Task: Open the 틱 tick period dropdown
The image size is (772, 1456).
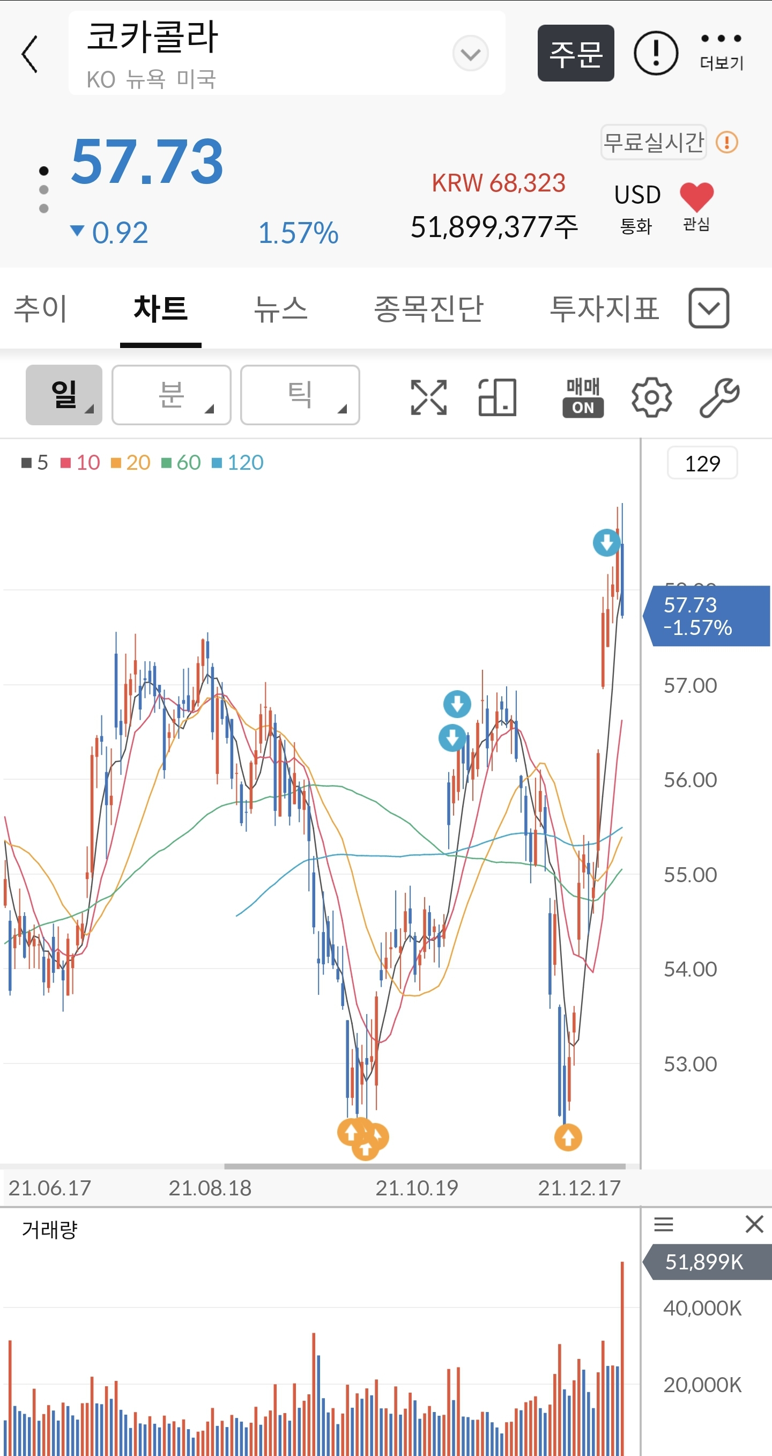Action: [300, 395]
